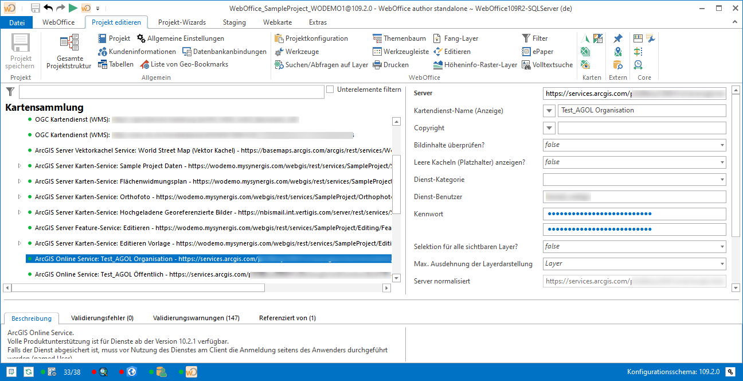Enable the Unterelemente filtern checkbox
The width and height of the screenshot is (743, 381).
coord(330,88)
